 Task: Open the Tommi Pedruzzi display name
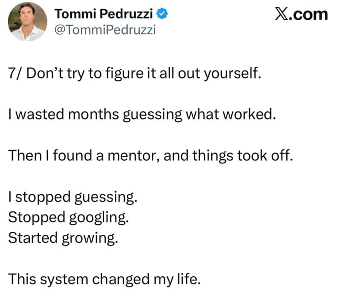click(x=103, y=14)
